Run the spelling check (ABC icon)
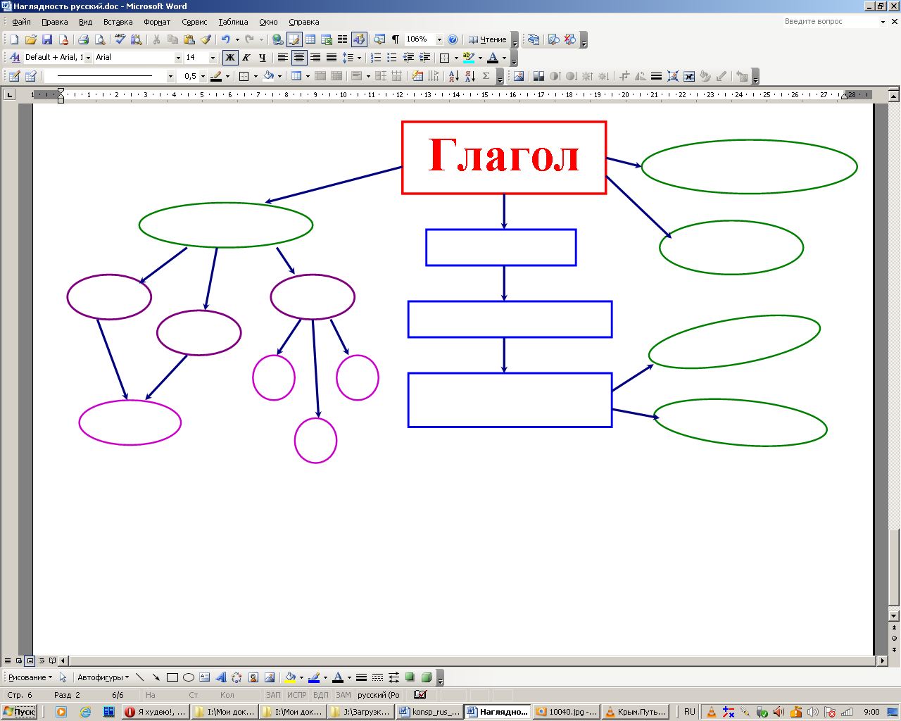Screen dimensions: 901x721 click(120, 40)
